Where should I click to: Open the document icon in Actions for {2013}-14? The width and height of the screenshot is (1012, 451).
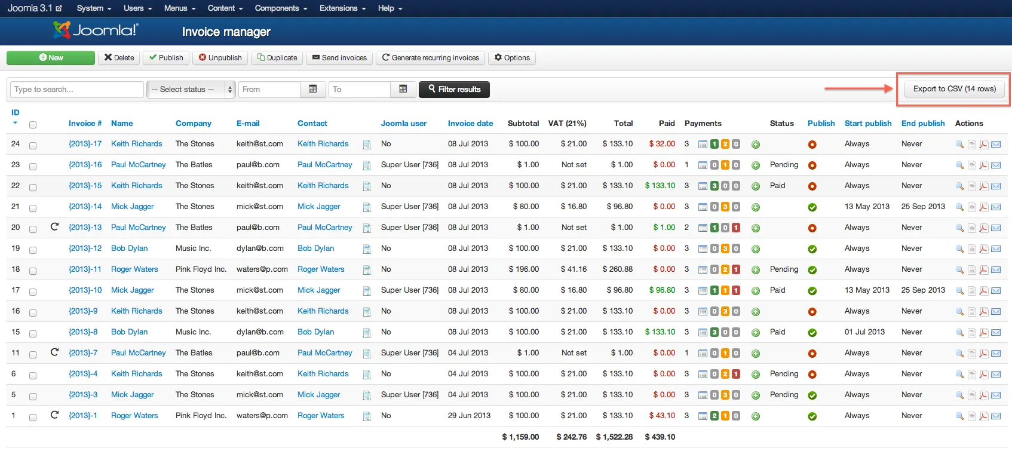(972, 207)
